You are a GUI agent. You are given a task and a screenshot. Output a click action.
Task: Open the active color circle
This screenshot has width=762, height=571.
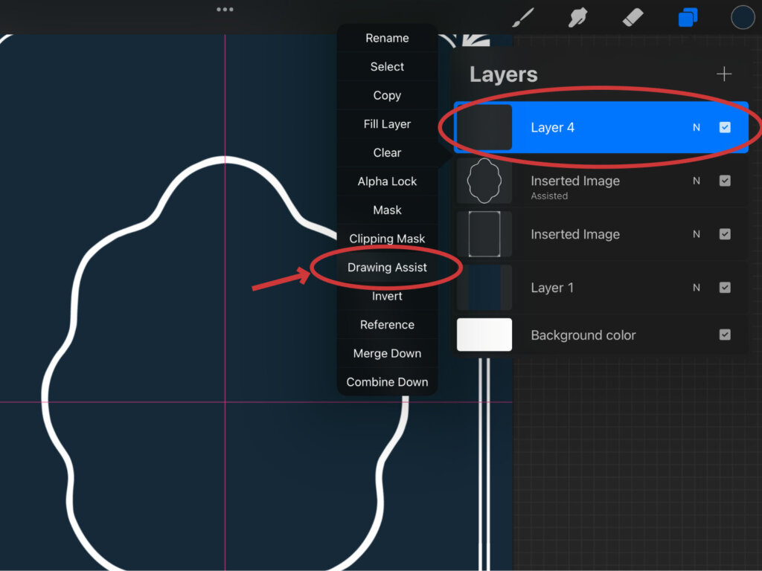pos(742,17)
